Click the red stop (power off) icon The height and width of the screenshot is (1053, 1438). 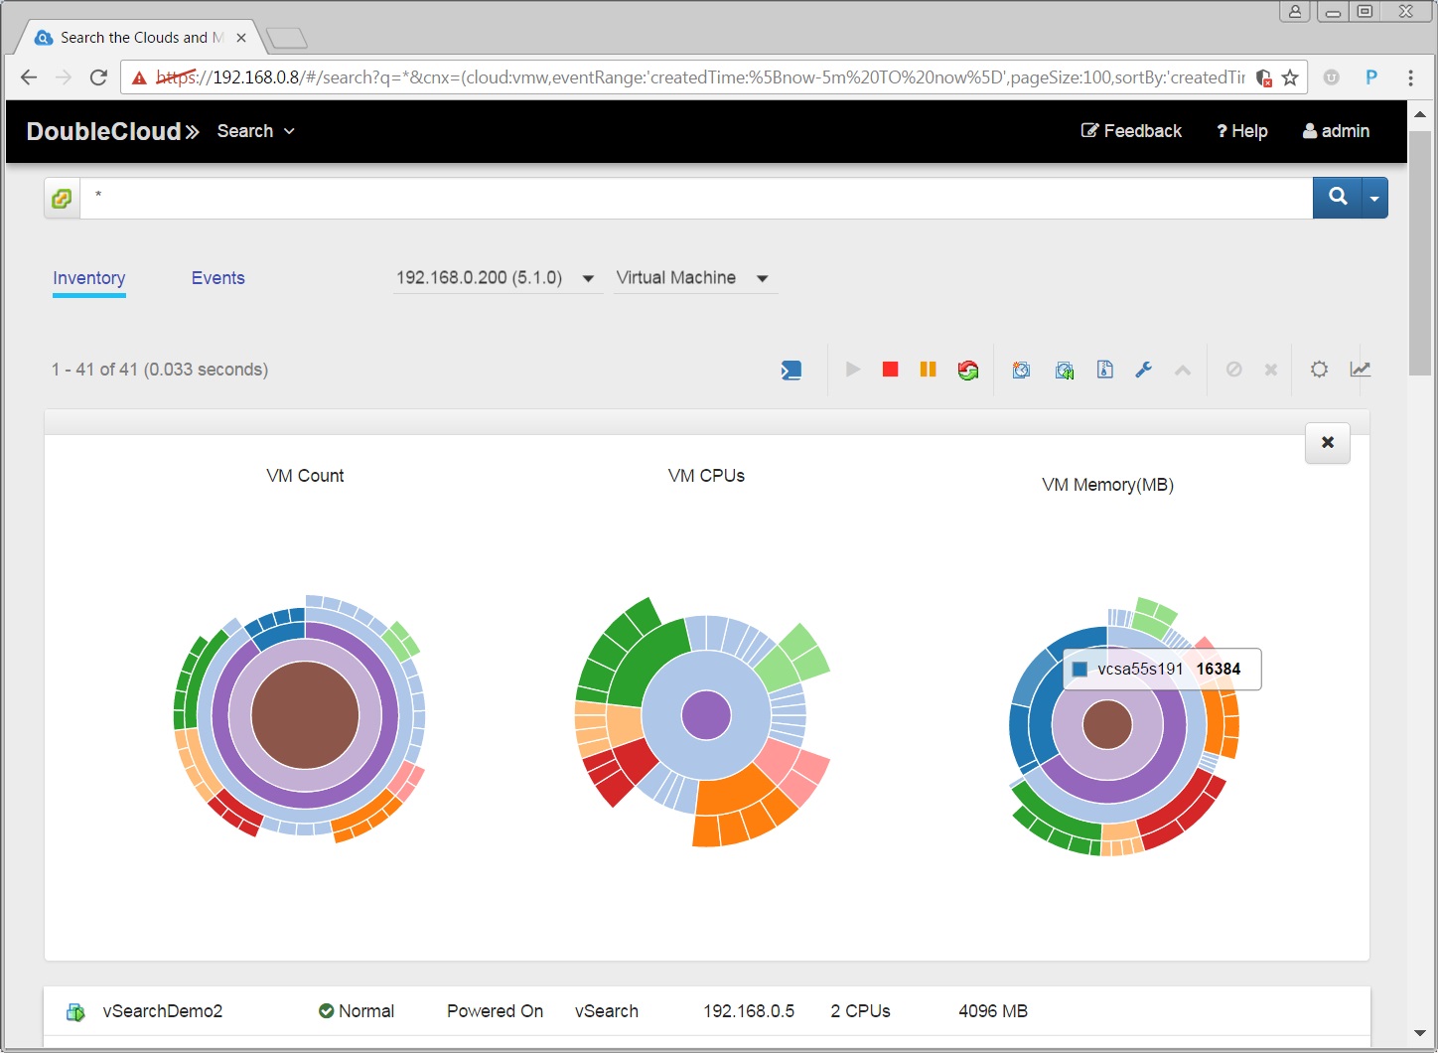[x=890, y=370]
